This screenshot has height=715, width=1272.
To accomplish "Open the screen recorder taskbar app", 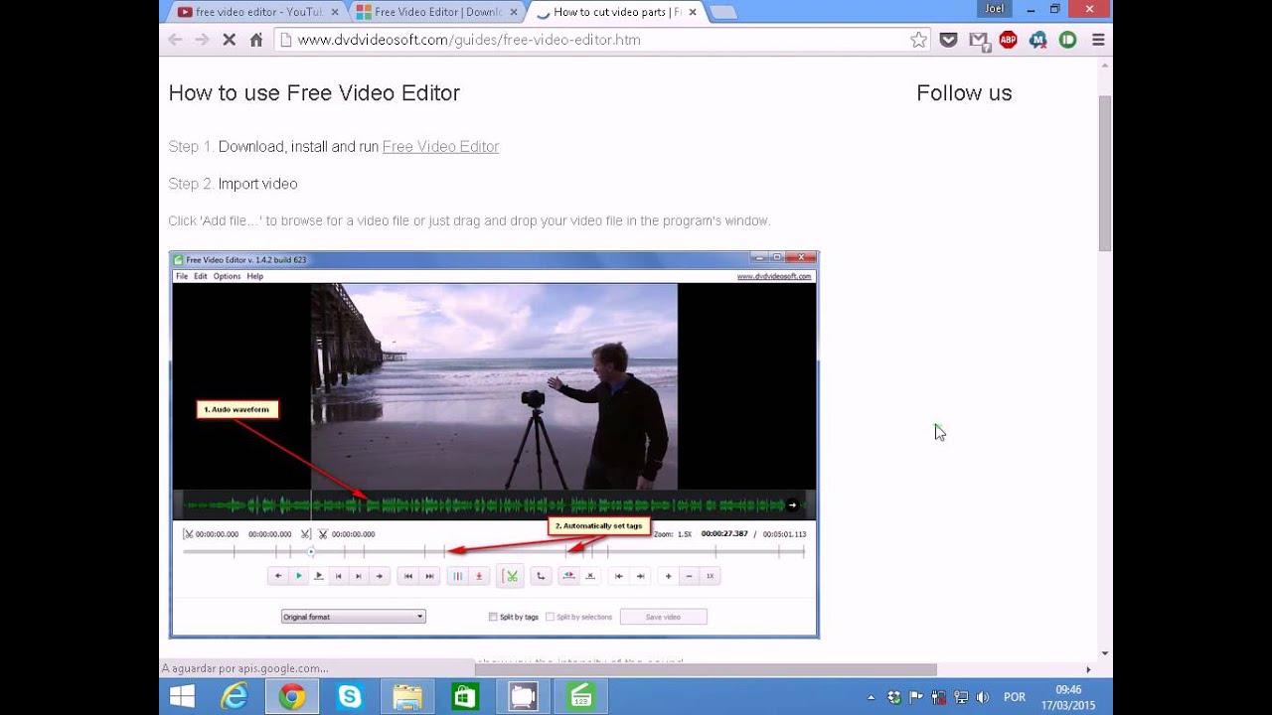I will 523,697.
